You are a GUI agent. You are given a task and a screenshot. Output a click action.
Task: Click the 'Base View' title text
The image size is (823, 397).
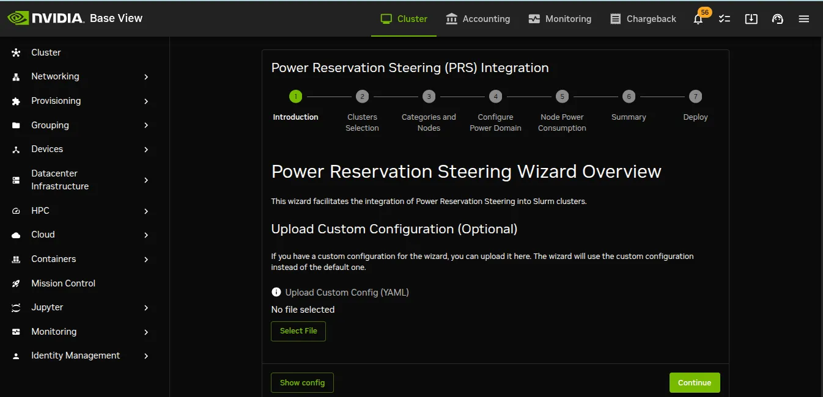pos(116,18)
